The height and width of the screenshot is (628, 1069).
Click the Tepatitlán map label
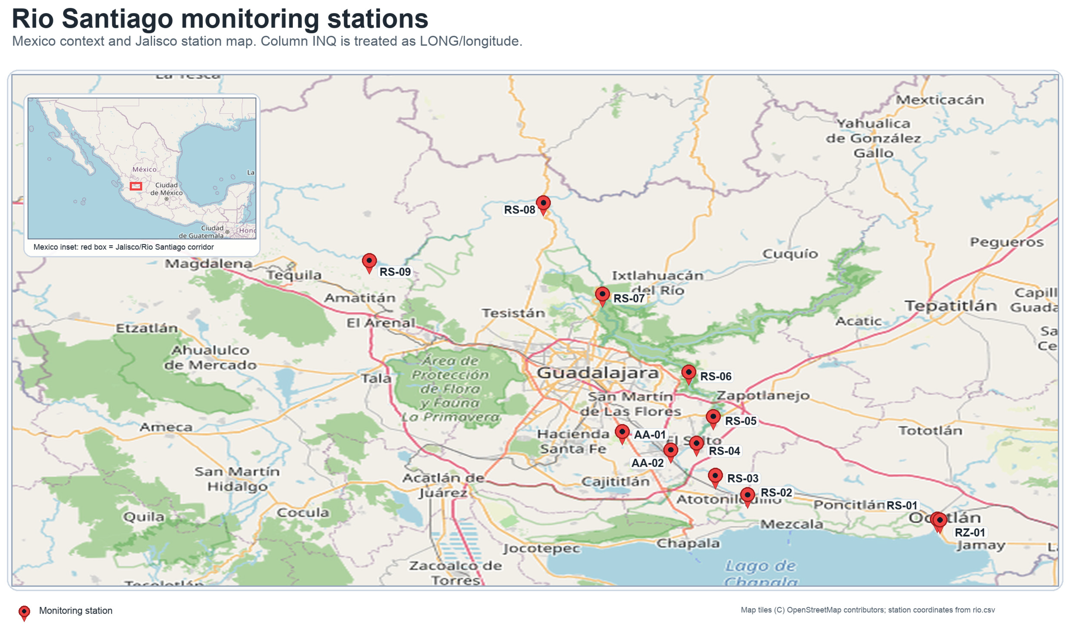tap(951, 306)
